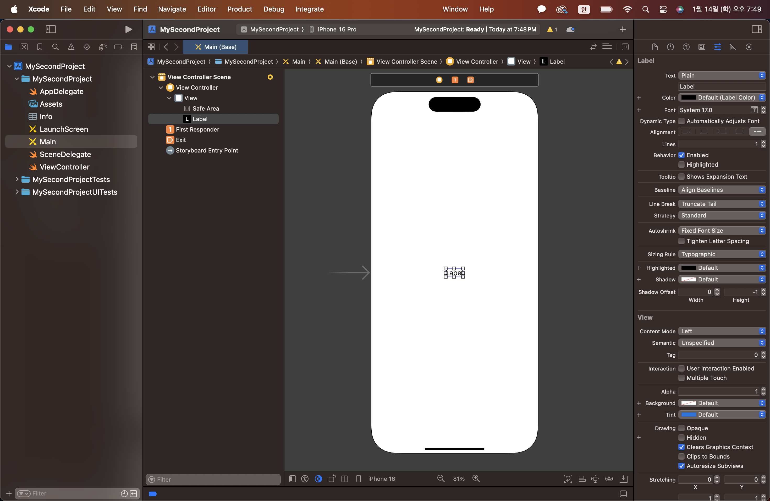Select ViewController file in navigator
The image size is (770, 501).
click(64, 167)
